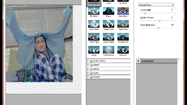Click the Dry Brush filter label
Image resolution: width=187 pixels, height=105 pixels.
pyautogui.click(x=123, y=3)
